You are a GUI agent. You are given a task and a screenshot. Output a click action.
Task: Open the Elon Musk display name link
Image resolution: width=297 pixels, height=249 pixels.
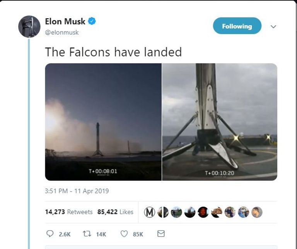pos(65,21)
